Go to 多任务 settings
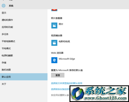Viewport: 129px width, 102px height. pos(24,34)
